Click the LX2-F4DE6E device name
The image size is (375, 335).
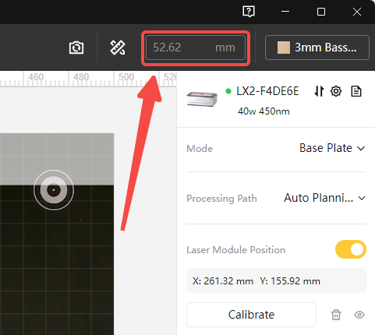click(267, 91)
